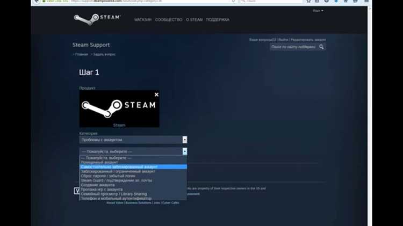The width and height of the screenshot is (403, 226).
Task: Focus the support site search field
Action: click(x=294, y=47)
